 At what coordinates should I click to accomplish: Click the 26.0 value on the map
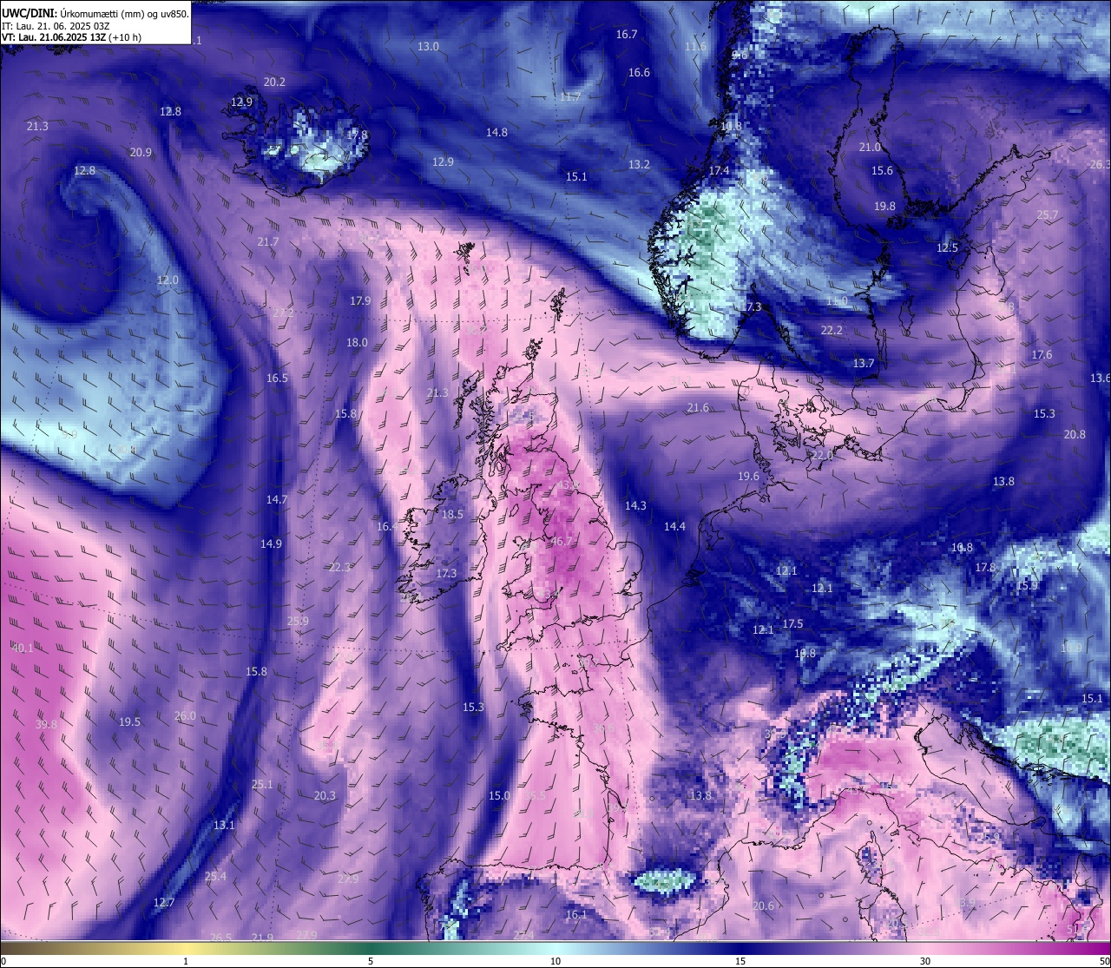(185, 715)
